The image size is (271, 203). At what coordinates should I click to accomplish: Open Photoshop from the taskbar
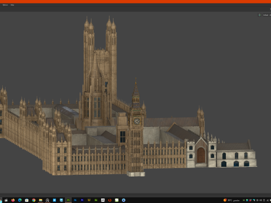[x=75, y=200]
